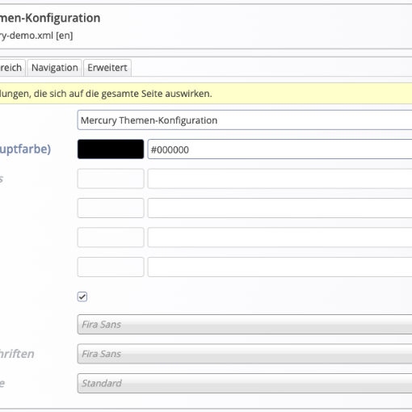The width and height of the screenshot is (412, 412).
Task: Click the #000000 color value field
Action: click(x=280, y=149)
